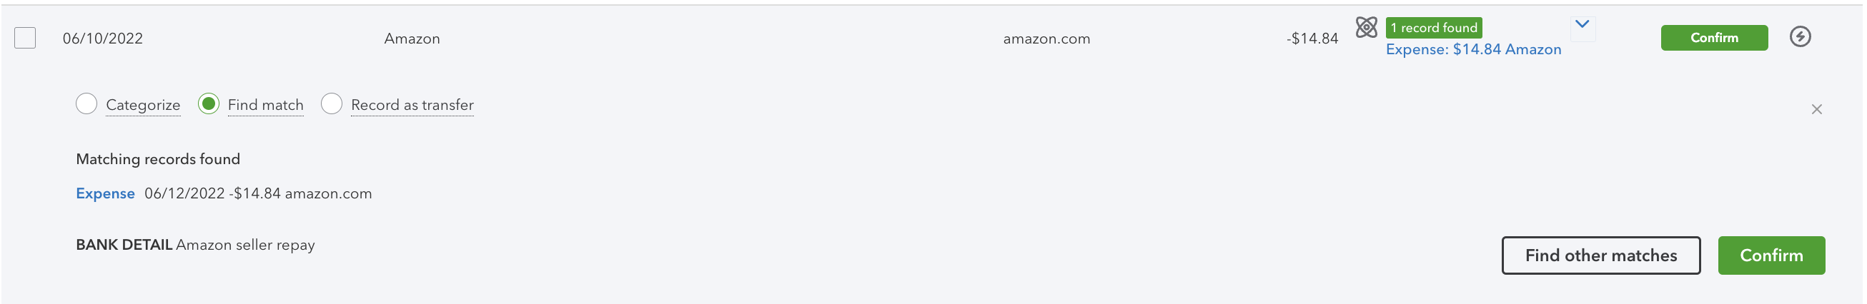Select the Find match radio button

click(209, 104)
